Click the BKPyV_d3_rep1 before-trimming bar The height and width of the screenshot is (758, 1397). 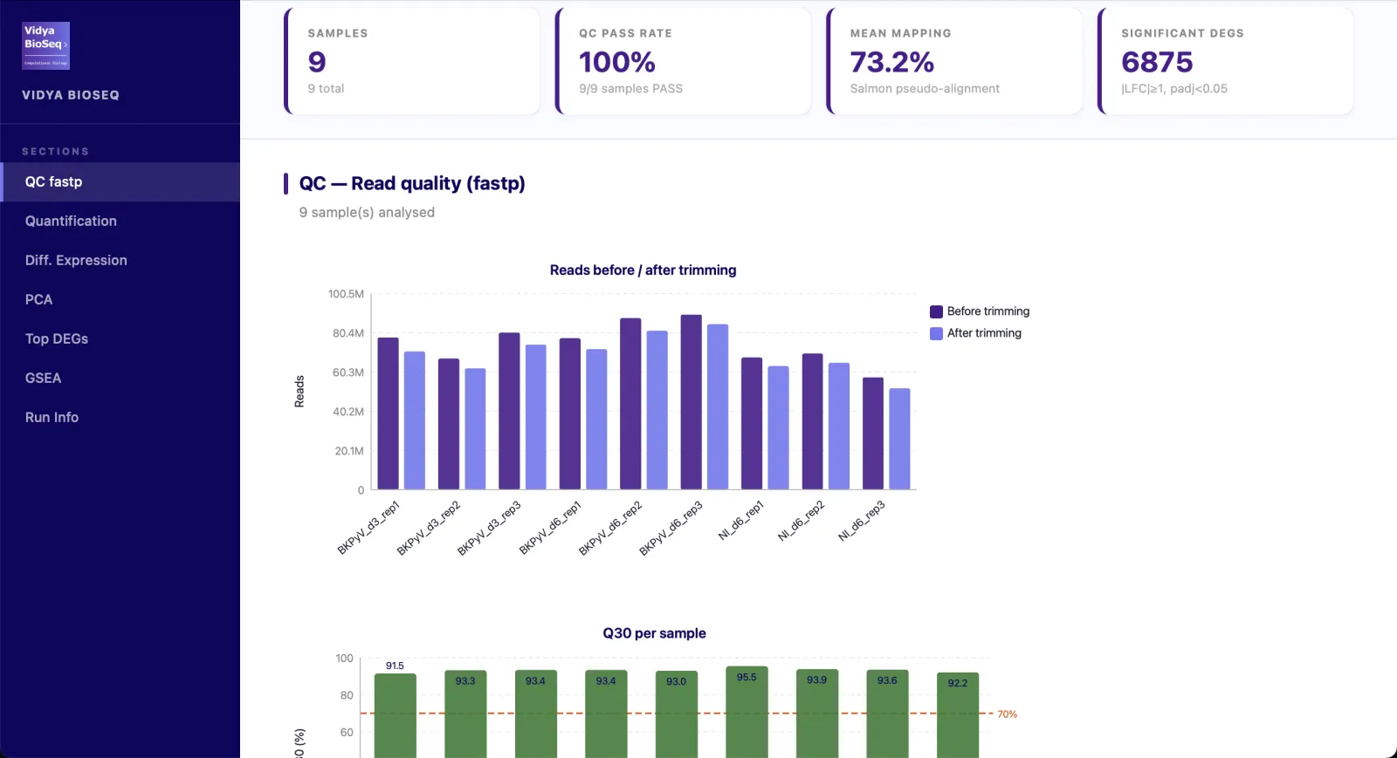(x=388, y=413)
